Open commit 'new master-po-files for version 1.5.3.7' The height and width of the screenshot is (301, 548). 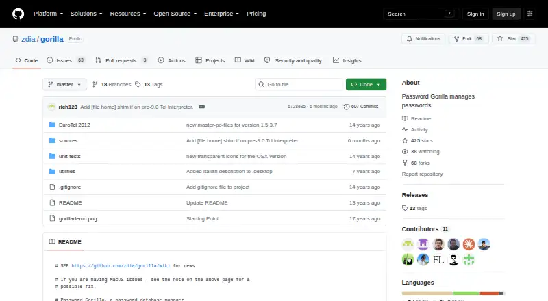[x=232, y=125]
